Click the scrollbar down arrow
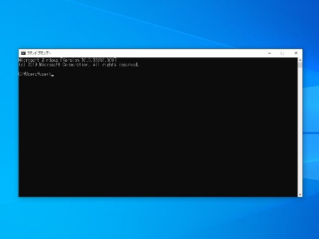This screenshot has height=239, width=319. click(x=300, y=194)
